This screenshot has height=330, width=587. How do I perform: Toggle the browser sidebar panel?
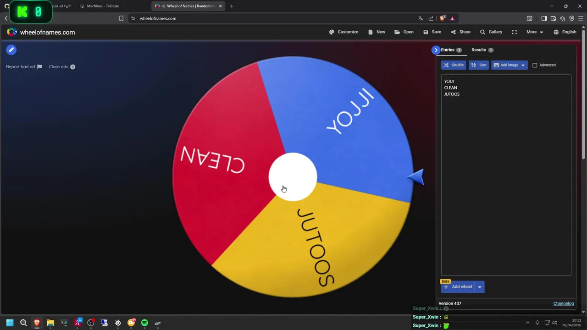tap(544, 18)
